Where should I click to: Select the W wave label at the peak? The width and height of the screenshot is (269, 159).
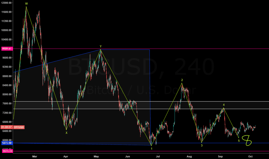tap(27, 3)
